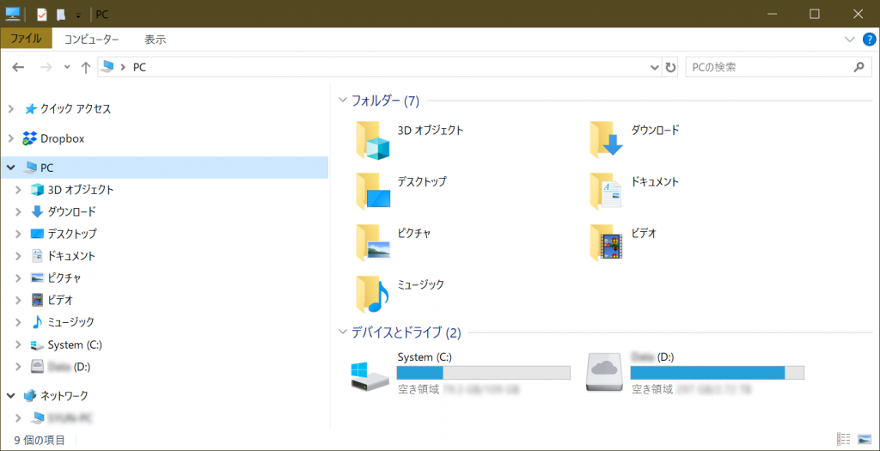Click the D: drive usage bar
This screenshot has width=880, height=451.
tap(717, 373)
